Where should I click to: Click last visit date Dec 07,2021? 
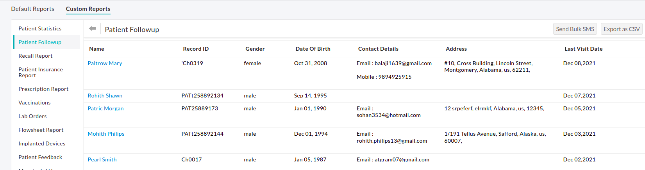point(579,96)
